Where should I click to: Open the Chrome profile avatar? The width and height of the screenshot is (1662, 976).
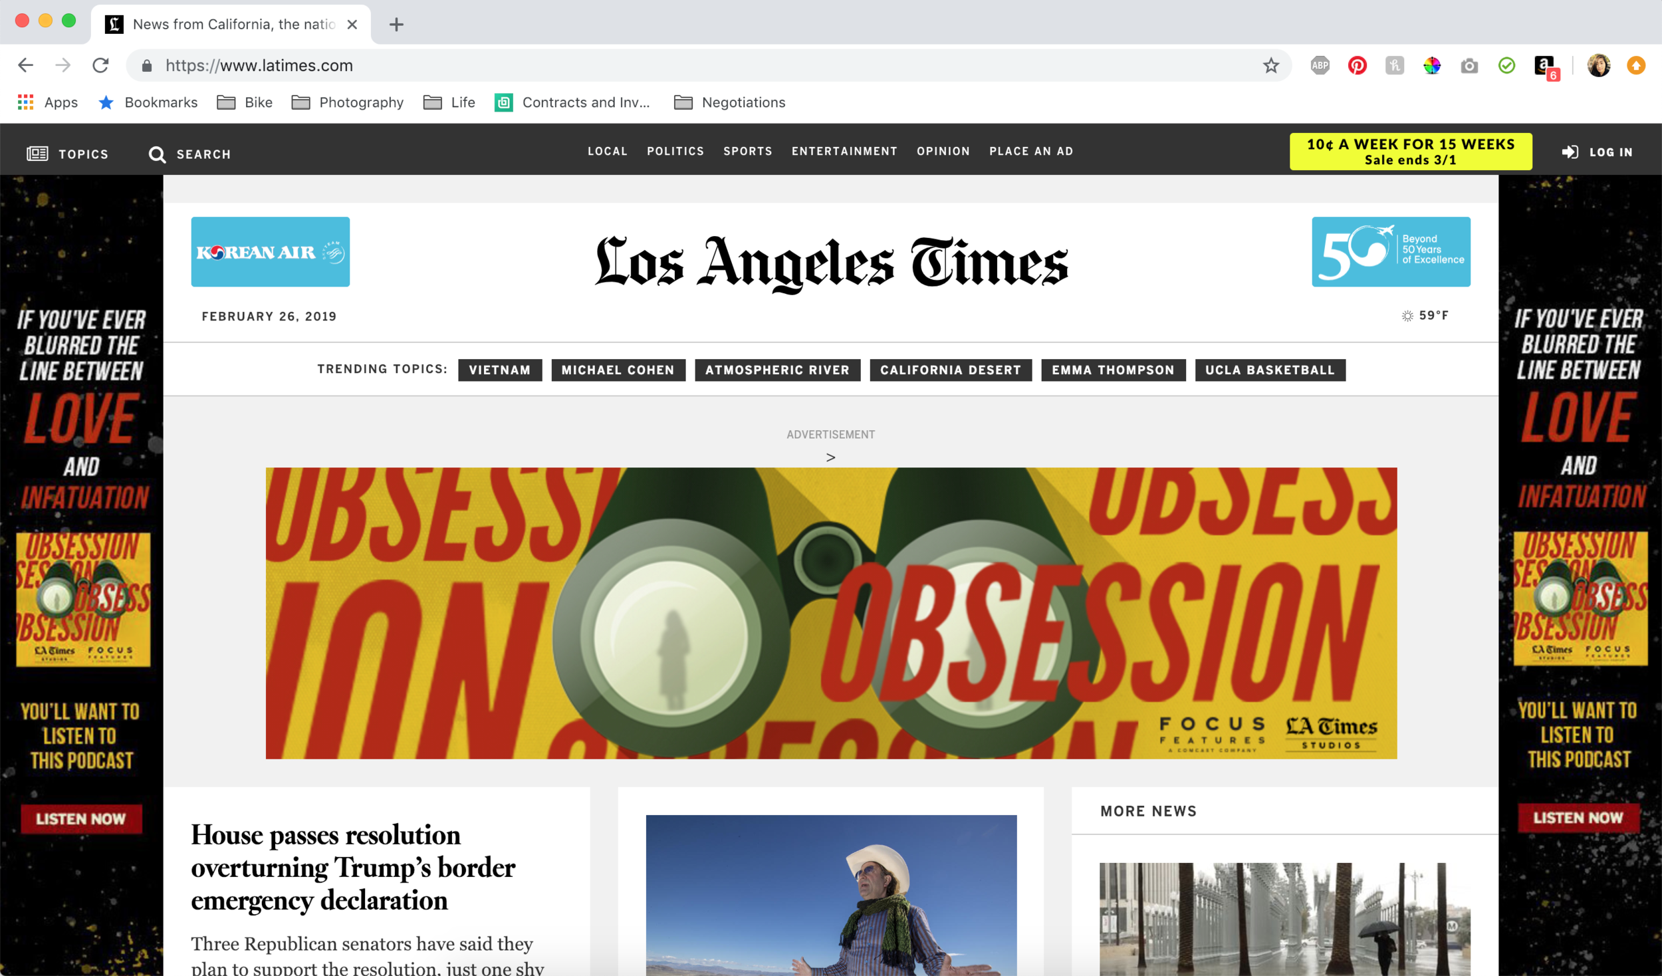[1599, 65]
